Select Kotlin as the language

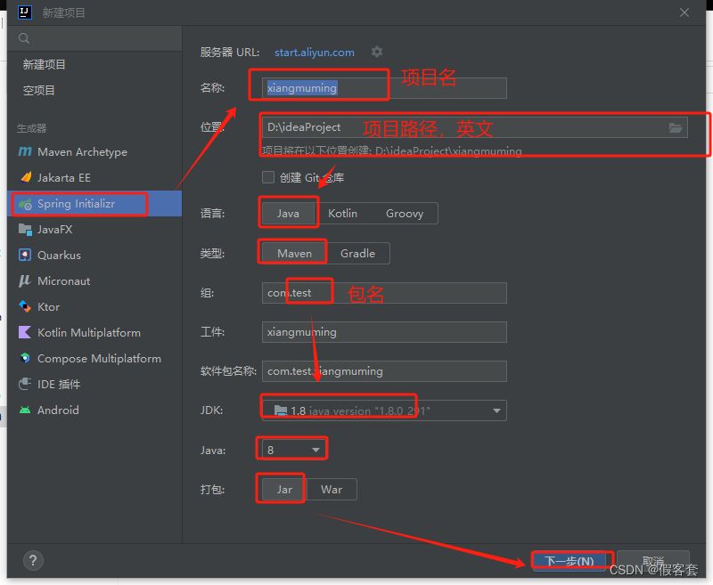click(343, 214)
